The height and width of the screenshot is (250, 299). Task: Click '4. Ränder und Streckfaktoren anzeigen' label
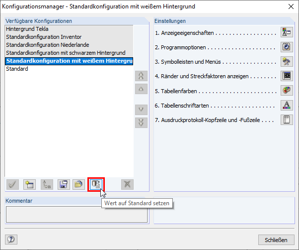(202, 76)
